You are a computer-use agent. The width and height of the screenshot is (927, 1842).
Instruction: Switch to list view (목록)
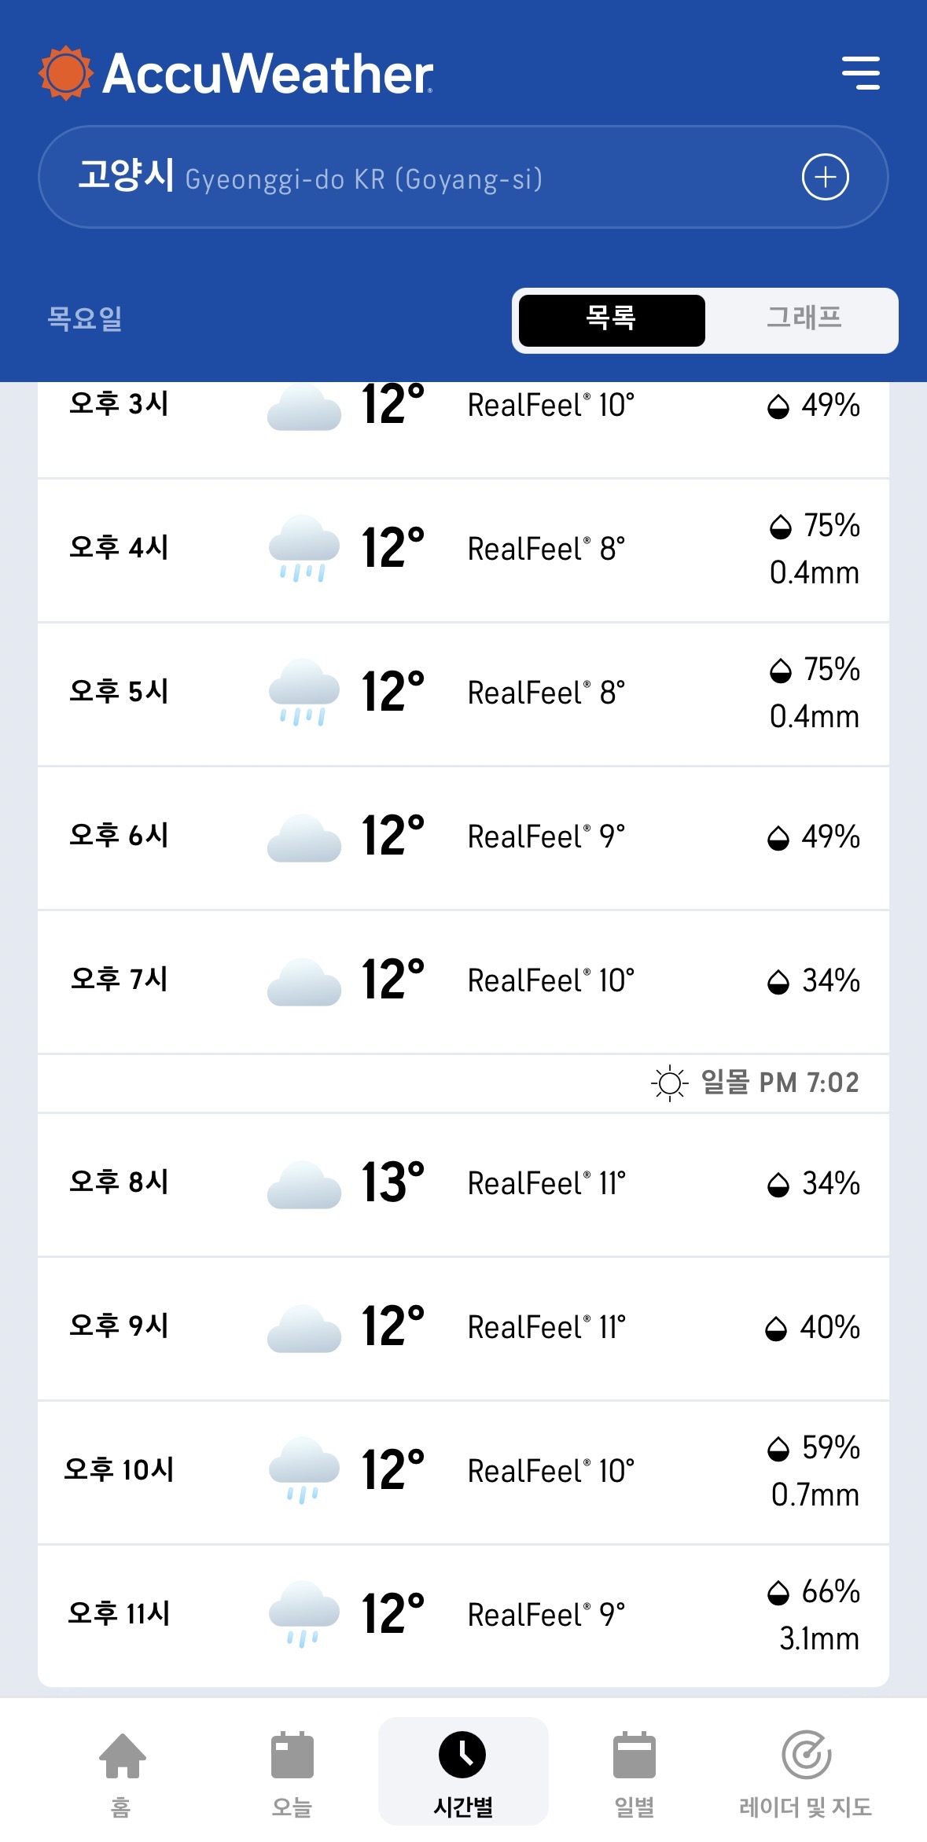[612, 320]
